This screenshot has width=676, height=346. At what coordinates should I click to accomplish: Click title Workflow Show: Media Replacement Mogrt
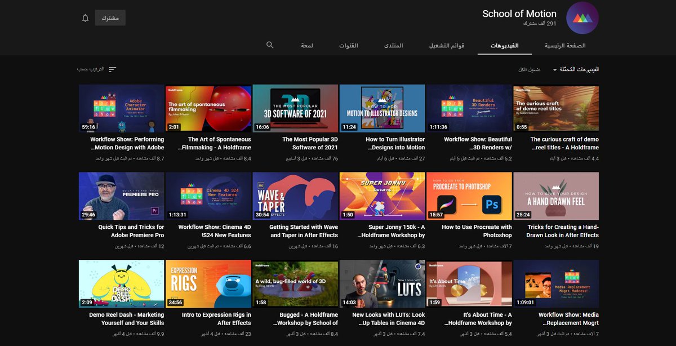pyautogui.click(x=568, y=319)
